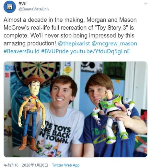Expand the tweet options chevron menu
Screen dimensions: 151x168
[x=146, y=4]
